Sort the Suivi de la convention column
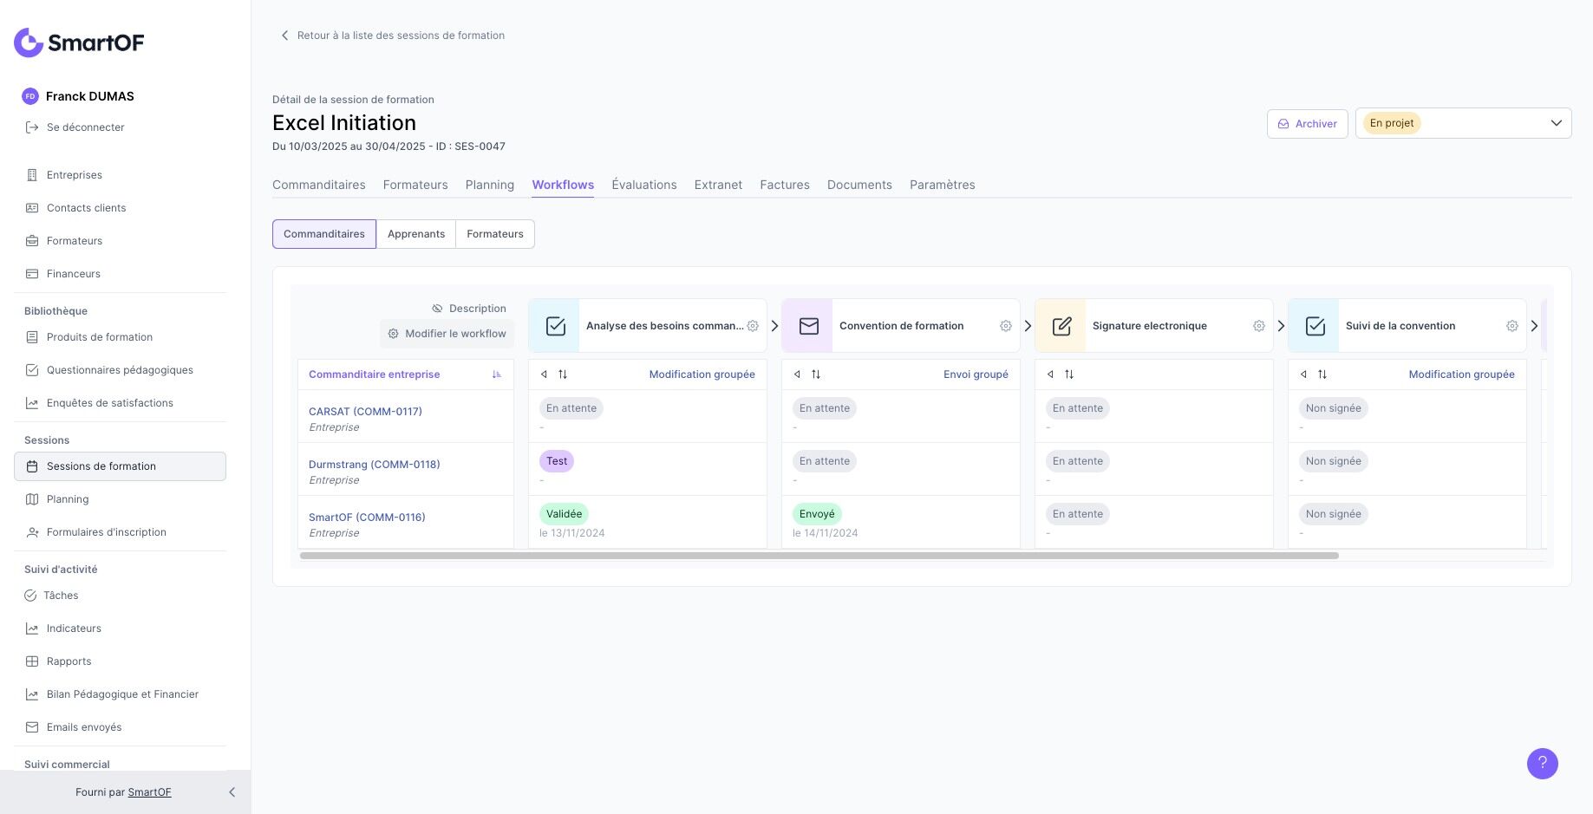 click(1322, 374)
